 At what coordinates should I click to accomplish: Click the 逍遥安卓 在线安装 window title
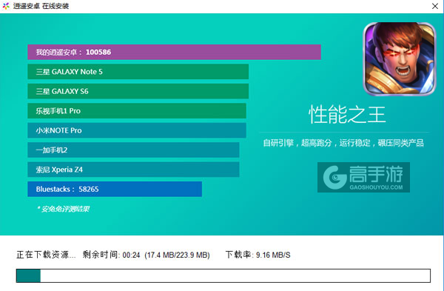(x=41, y=6)
